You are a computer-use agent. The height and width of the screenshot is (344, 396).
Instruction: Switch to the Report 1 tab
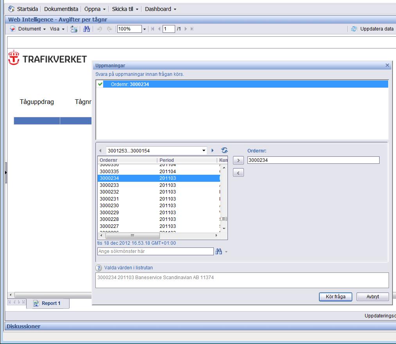pos(47,303)
